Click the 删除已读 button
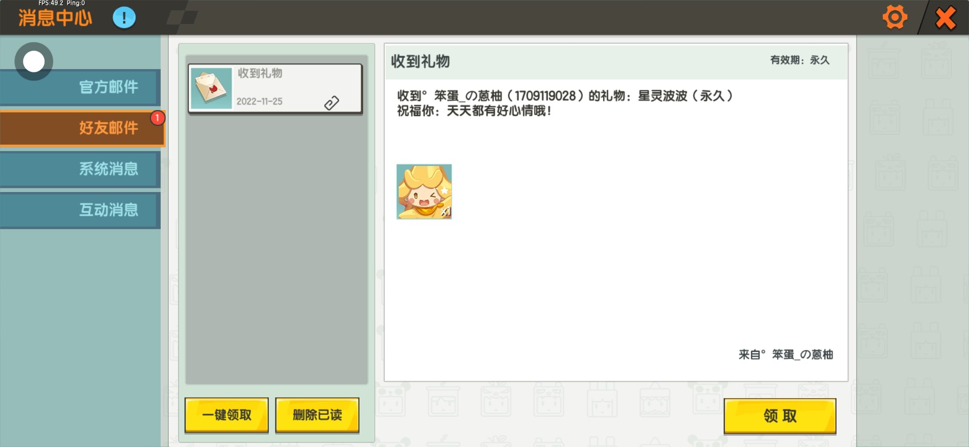 [317, 415]
